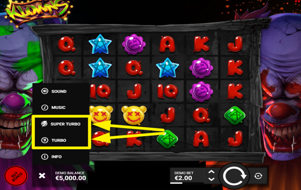
Task: Click the large circular spin button
Action: click(234, 176)
